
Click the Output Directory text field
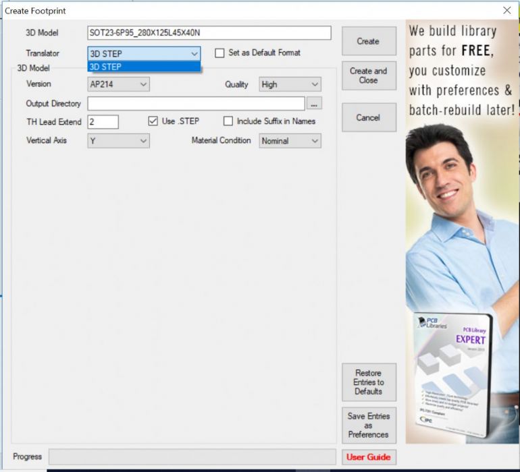tap(196, 103)
